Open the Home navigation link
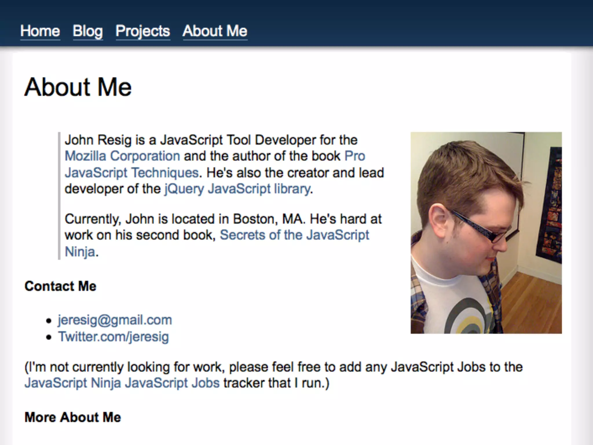 click(40, 31)
